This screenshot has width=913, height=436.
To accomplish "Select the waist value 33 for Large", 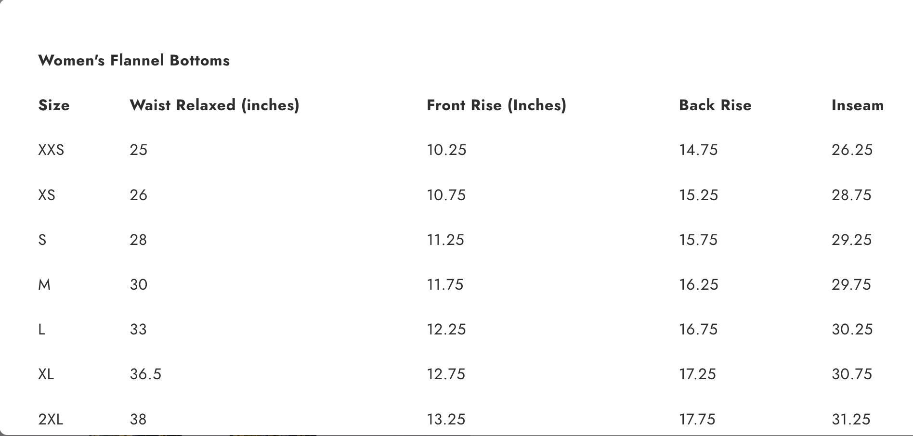I will [138, 329].
